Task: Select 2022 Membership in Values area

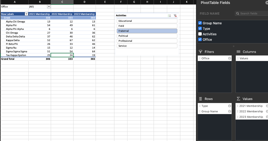Action: (x=252, y=111)
